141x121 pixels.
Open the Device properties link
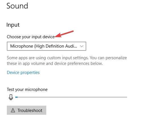coord(23,73)
